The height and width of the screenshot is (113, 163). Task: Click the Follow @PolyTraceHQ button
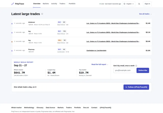click(x=136, y=87)
